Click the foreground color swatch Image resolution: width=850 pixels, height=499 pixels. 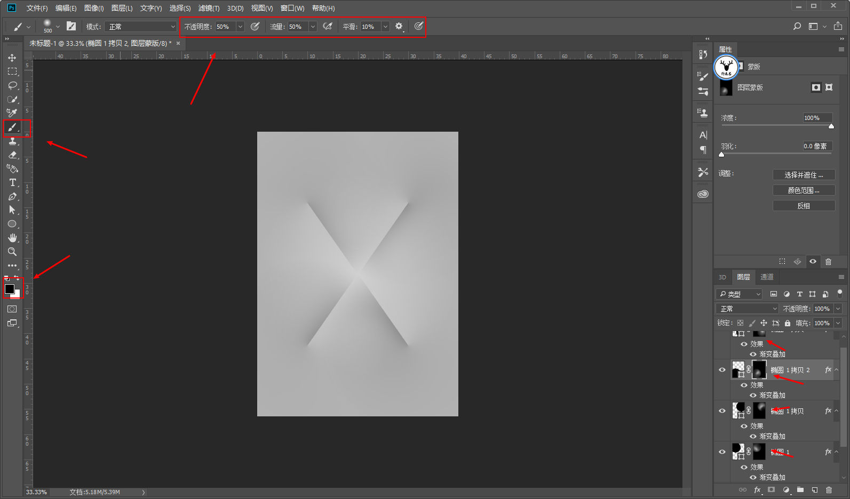(x=10, y=289)
